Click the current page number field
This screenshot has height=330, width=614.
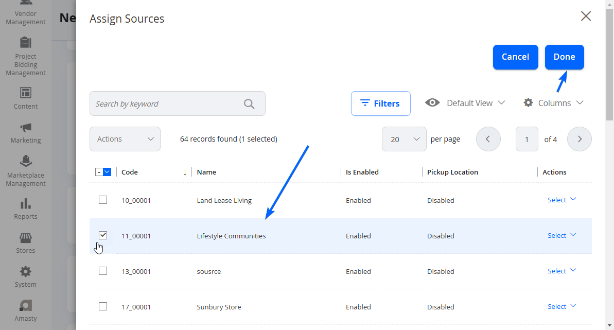(527, 139)
